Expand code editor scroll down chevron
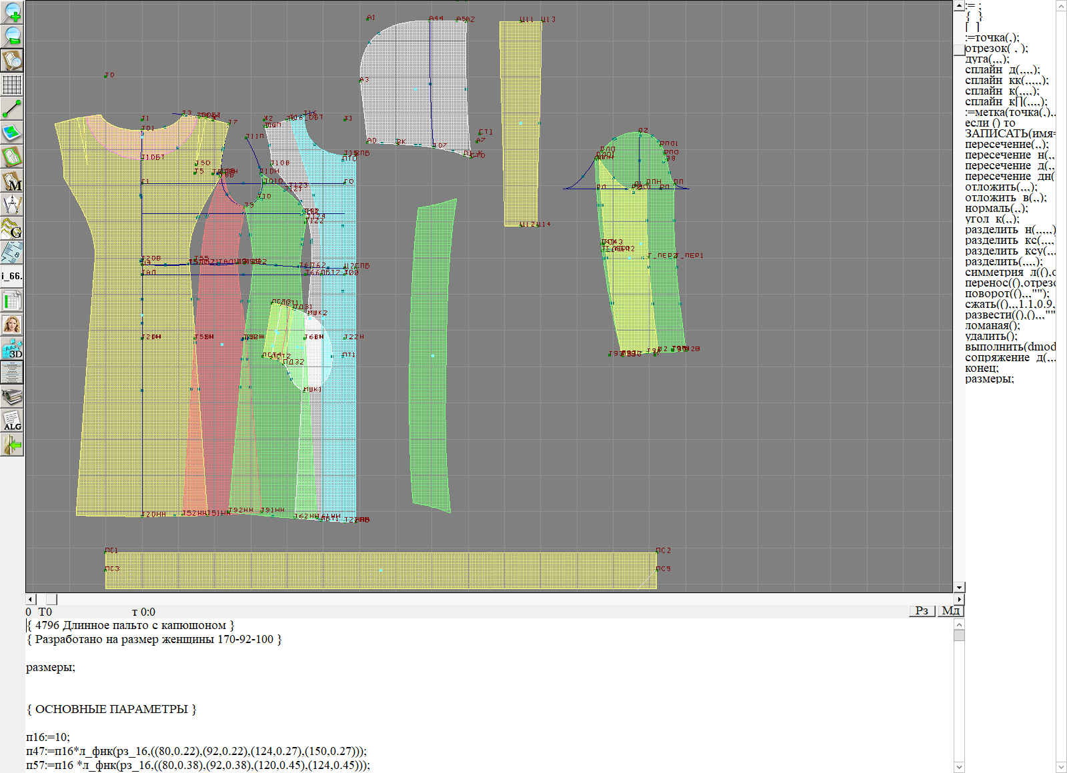 959,767
